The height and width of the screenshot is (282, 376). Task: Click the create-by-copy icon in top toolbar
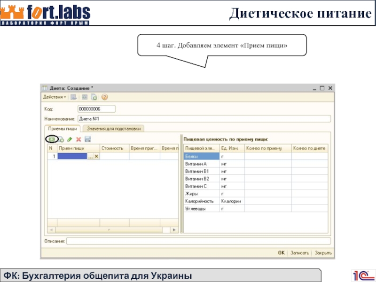click(x=94, y=97)
